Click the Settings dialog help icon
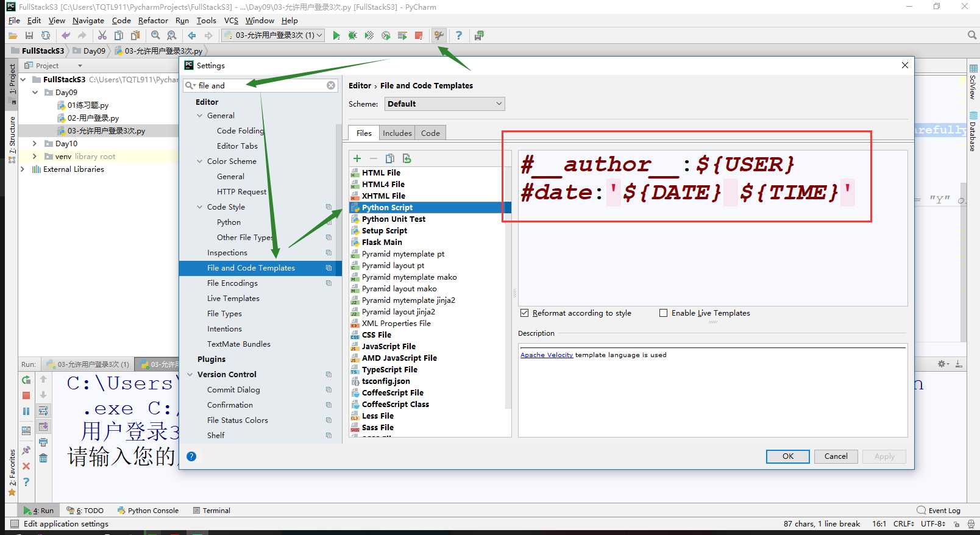The image size is (980, 535). (191, 456)
